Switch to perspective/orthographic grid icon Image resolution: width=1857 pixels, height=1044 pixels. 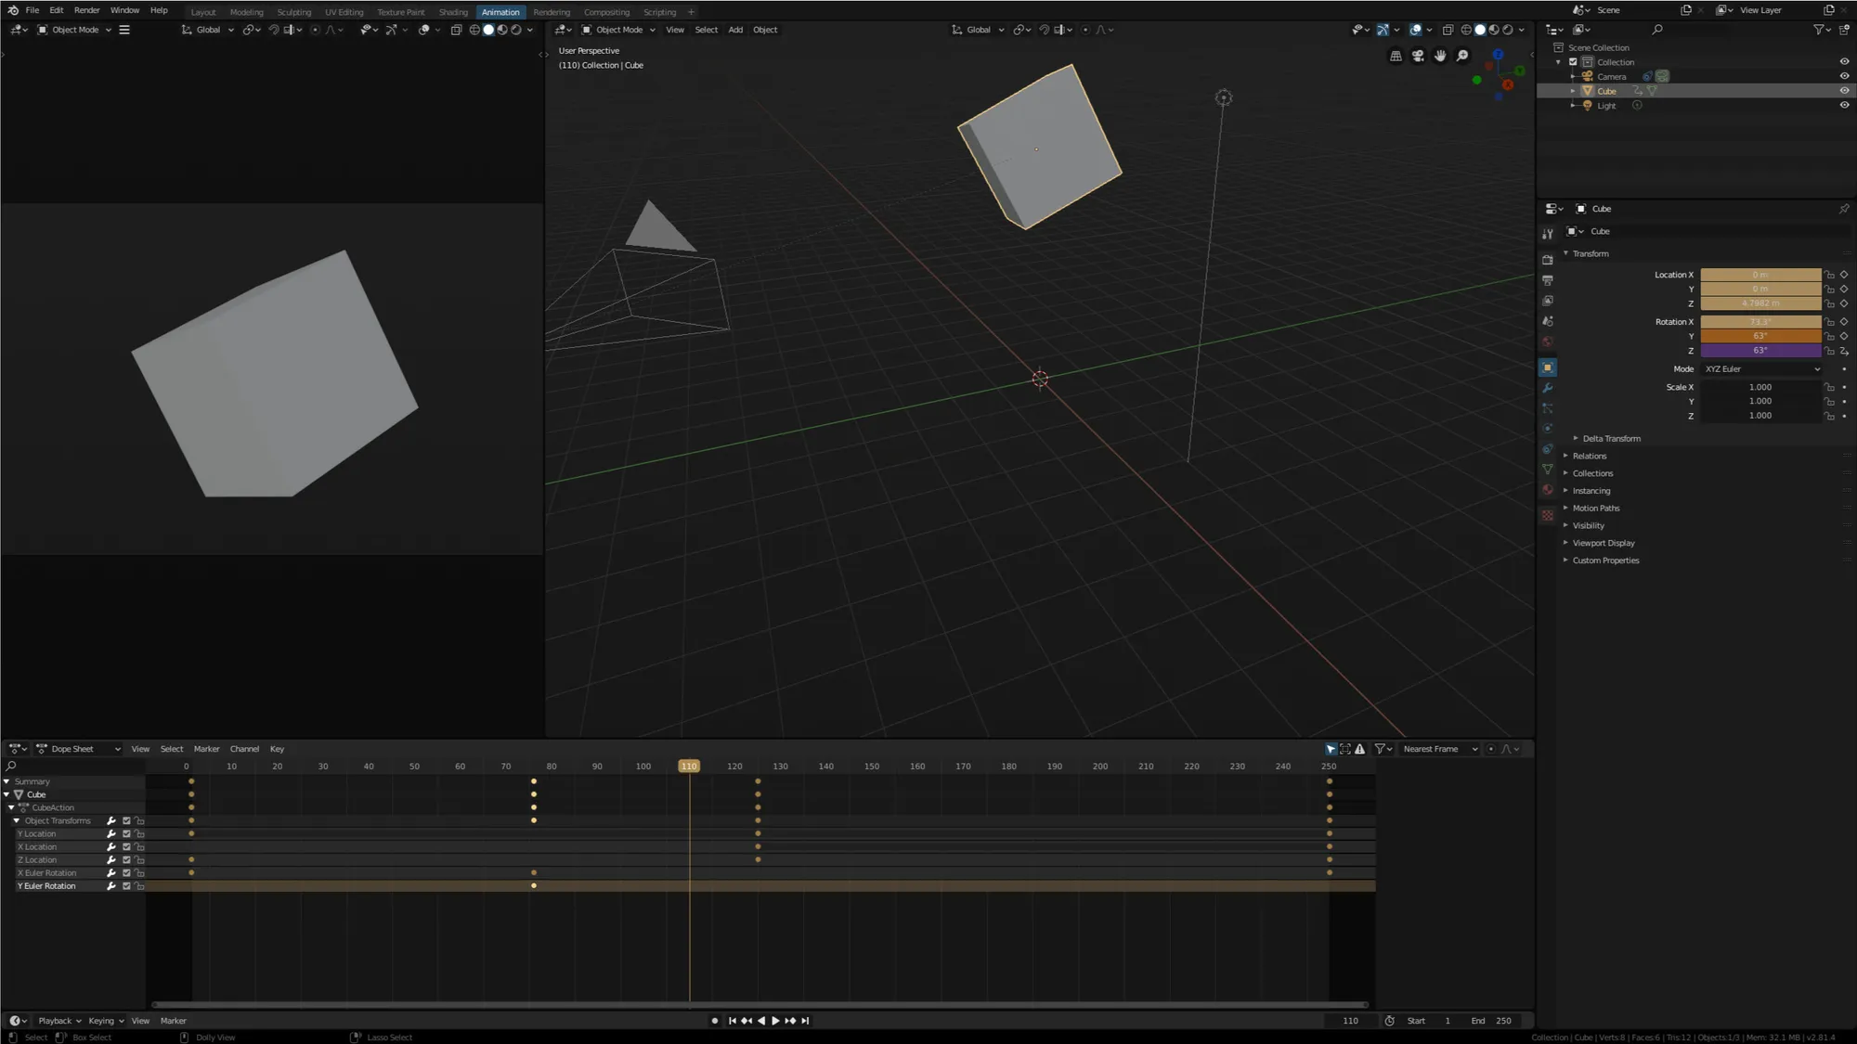point(1396,57)
